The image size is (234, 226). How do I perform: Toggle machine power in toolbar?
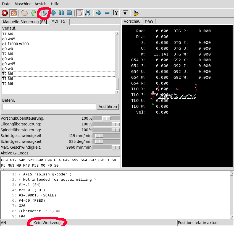click(14, 13)
